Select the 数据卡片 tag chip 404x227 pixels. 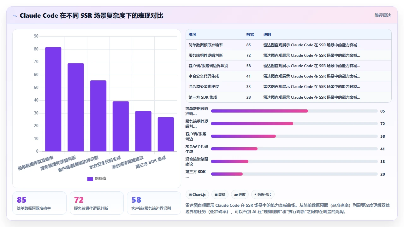point(263,195)
